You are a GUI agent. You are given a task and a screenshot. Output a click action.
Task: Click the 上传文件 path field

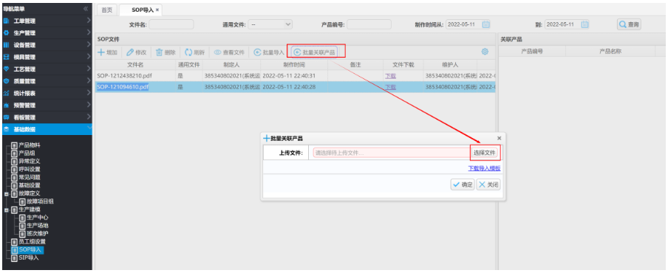coord(392,153)
